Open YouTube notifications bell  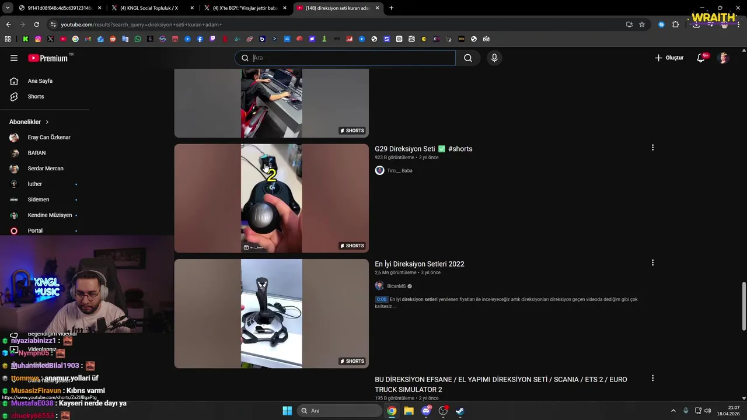coord(701,58)
